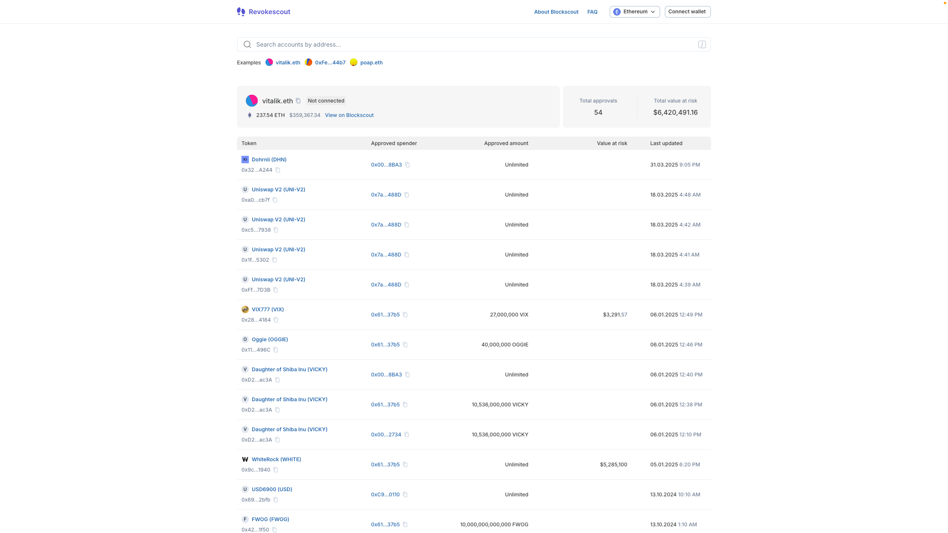948x533 pixels.
Task: Copy token address 0xa0...cb7f
Action: tap(275, 200)
